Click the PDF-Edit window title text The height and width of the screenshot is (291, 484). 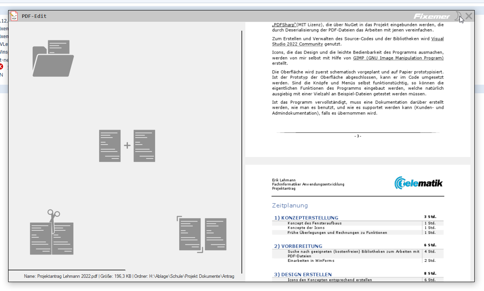tap(34, 16)
